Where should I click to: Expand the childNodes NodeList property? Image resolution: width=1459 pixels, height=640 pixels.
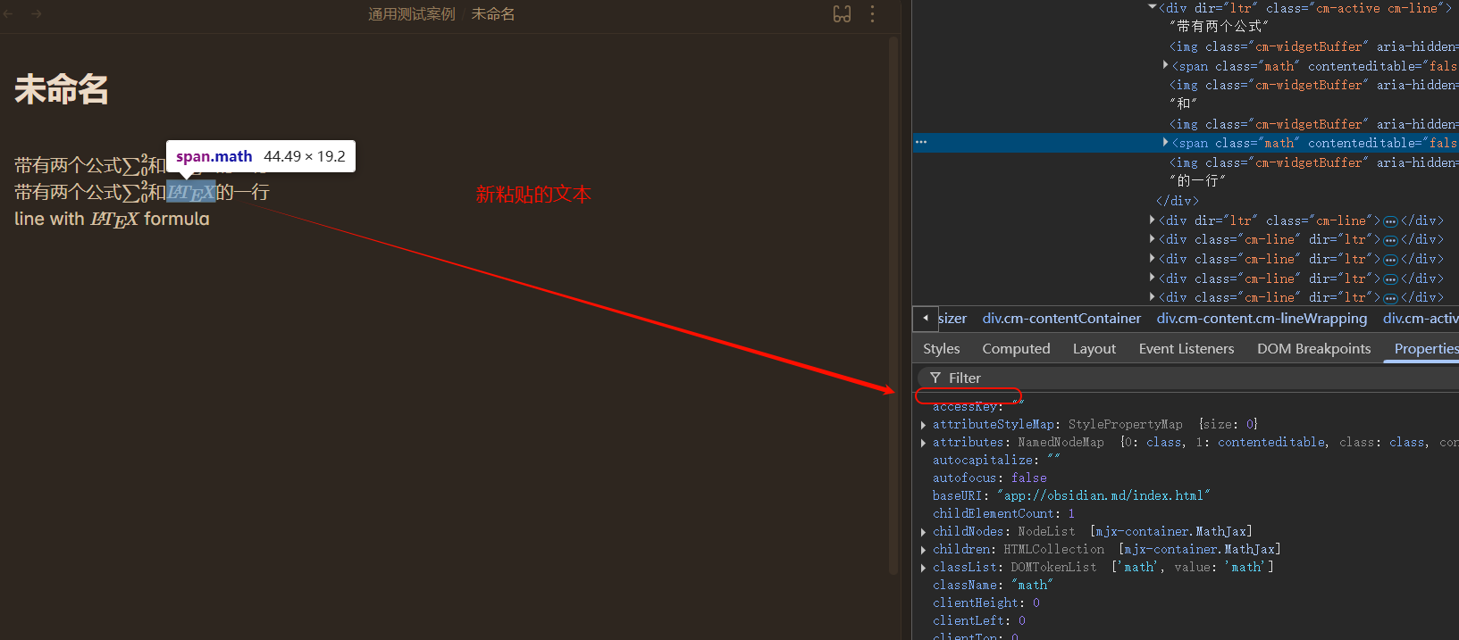923,532
